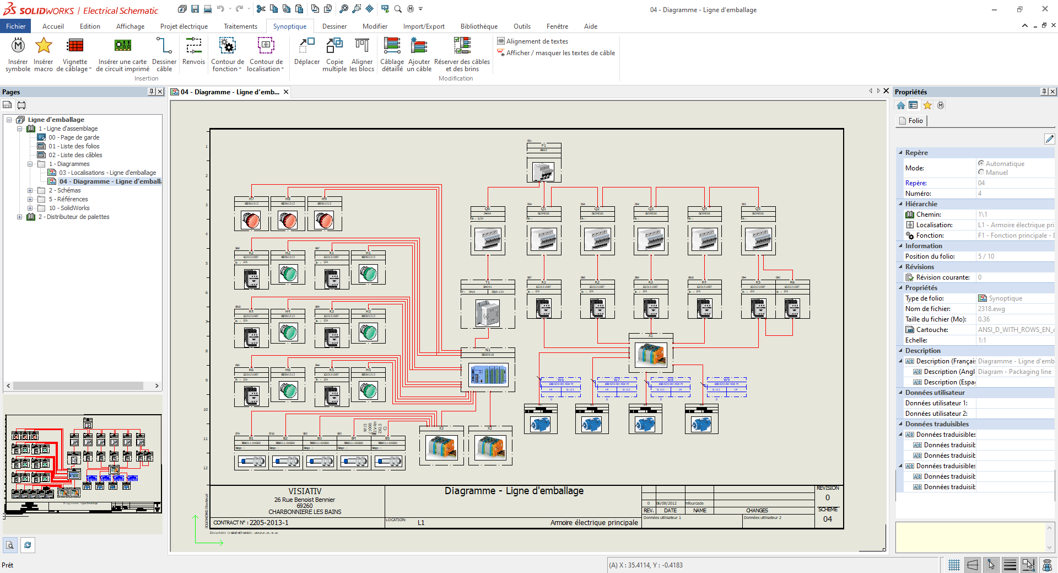This screenshot has width=1058, height=573.
Task: Click the Folio tab in Propriétés
Action: [911, 121]
